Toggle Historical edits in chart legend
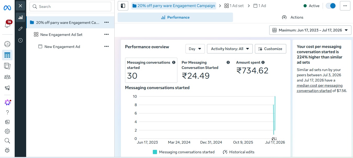353x158 pixels. (238, 152)
